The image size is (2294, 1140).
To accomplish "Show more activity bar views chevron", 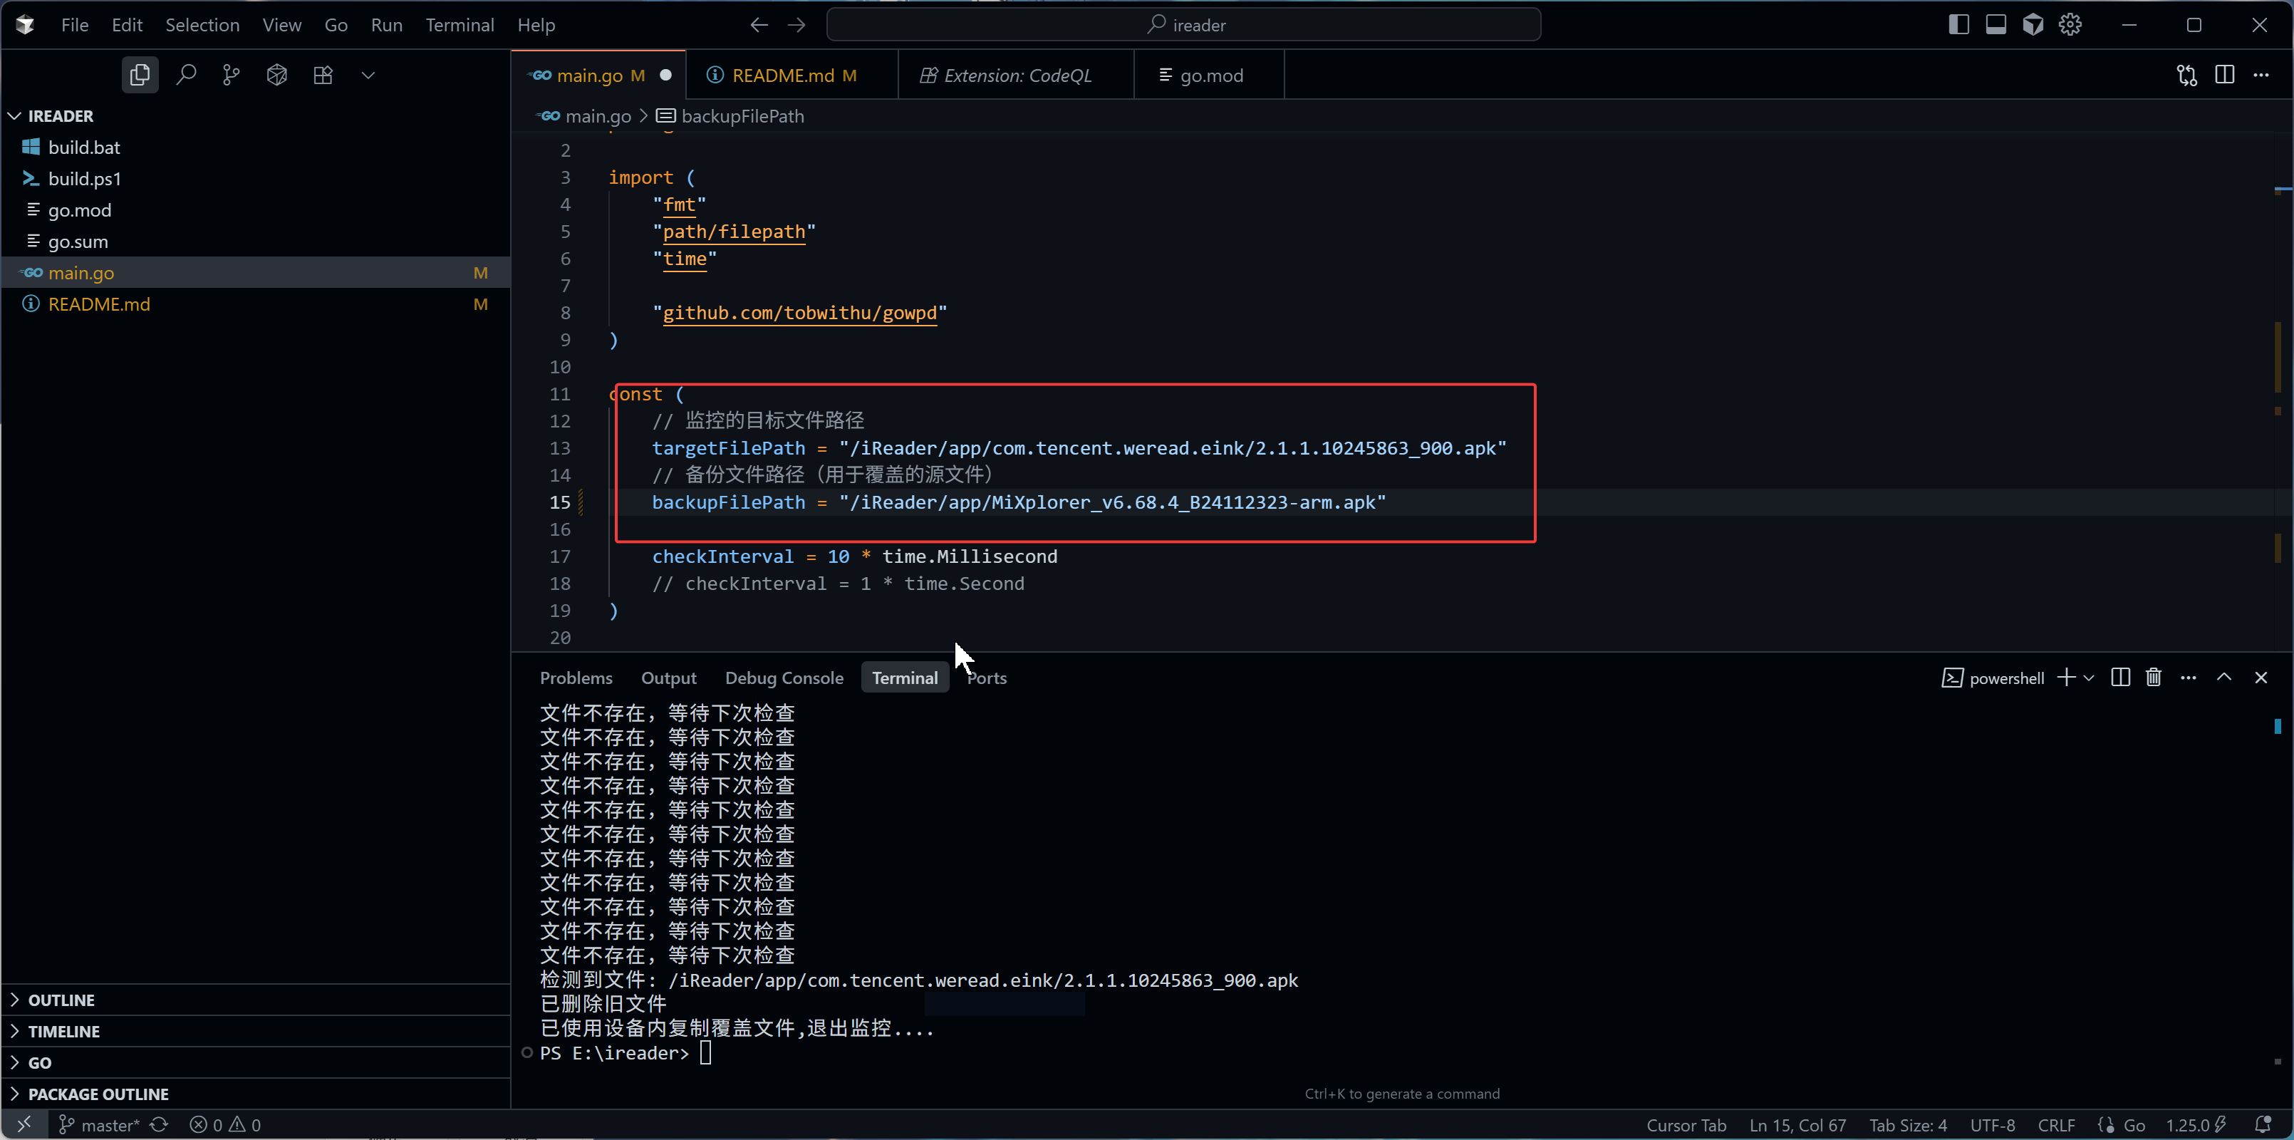I will 368,75.
